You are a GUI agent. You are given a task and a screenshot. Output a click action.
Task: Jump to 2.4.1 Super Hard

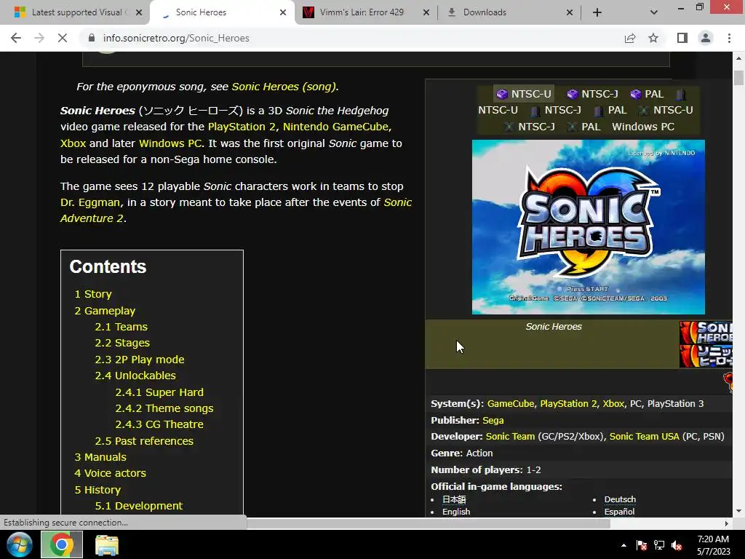point(159,392)
